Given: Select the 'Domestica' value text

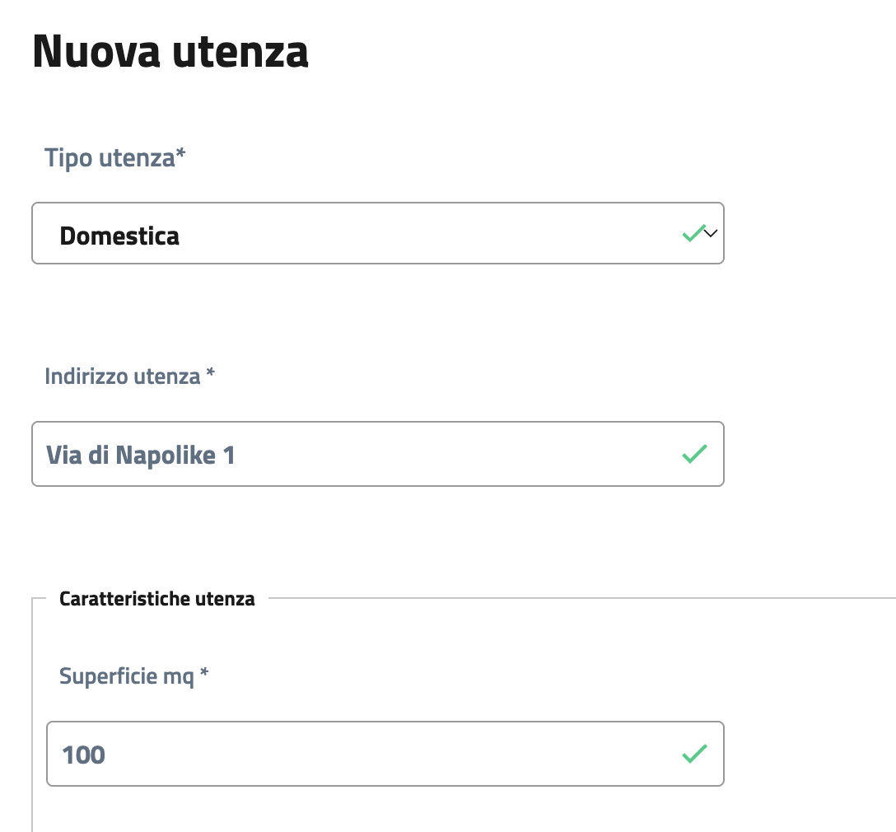Looking at the screenshot, I should [119, 236].
